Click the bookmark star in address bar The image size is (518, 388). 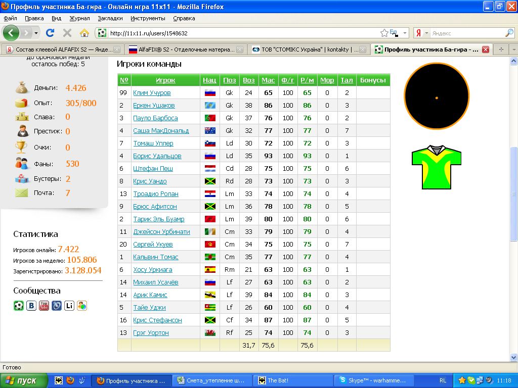[x=384, y=33]
